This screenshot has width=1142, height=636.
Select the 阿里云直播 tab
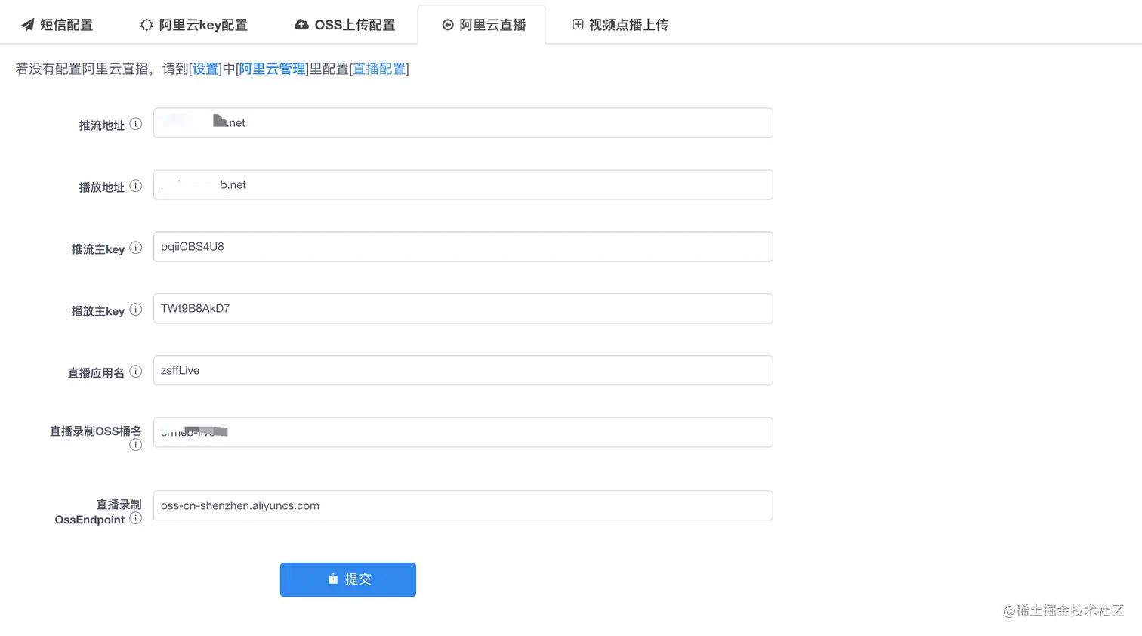pyautogui.click(x=482, y=25)
